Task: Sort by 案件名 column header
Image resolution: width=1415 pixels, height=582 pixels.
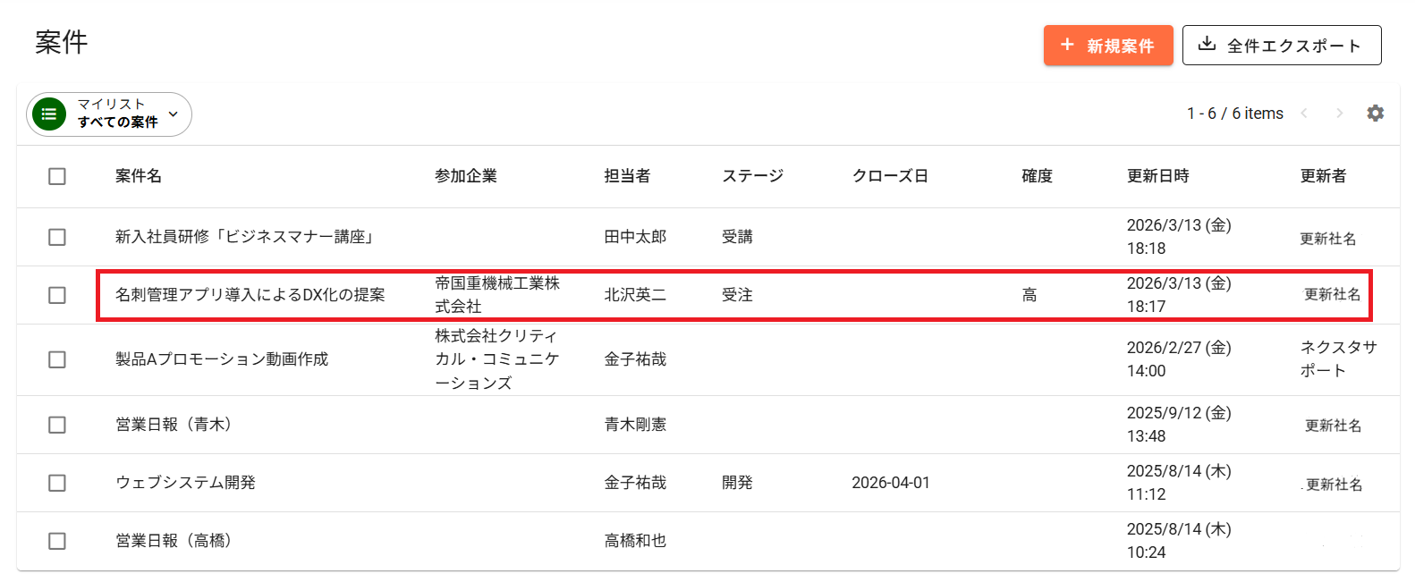Action: click(x=139, y=176)
